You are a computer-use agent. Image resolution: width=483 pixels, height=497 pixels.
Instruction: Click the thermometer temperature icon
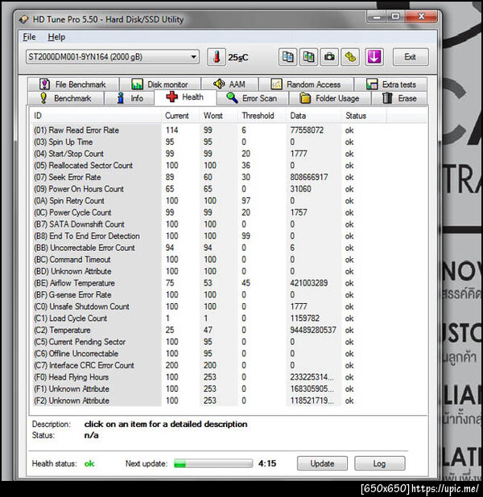(217, 57)
